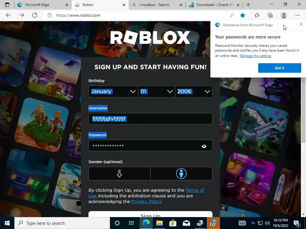Select the female gender option
The image size is (306, 229).
[x=119, y=173]
